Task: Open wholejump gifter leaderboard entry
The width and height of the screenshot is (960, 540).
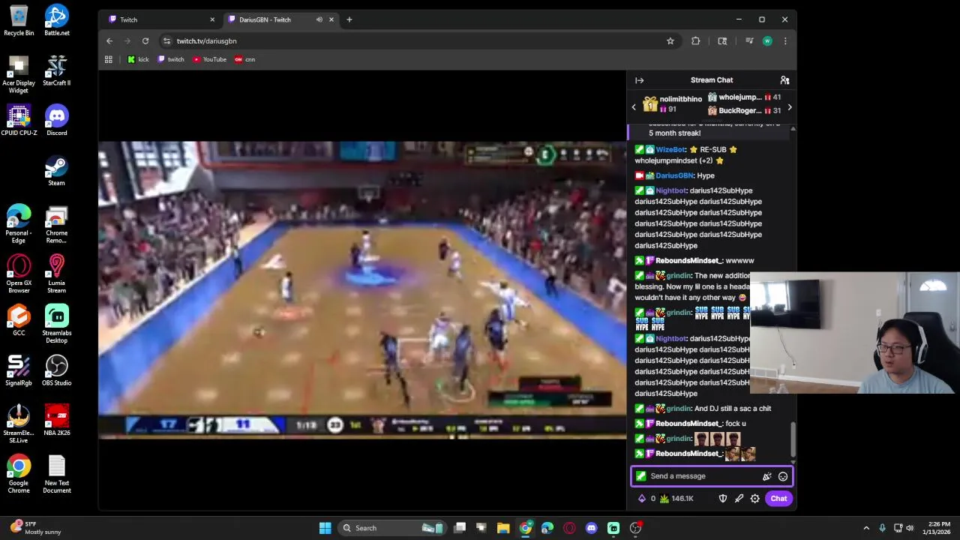Action: click(744, 97)
